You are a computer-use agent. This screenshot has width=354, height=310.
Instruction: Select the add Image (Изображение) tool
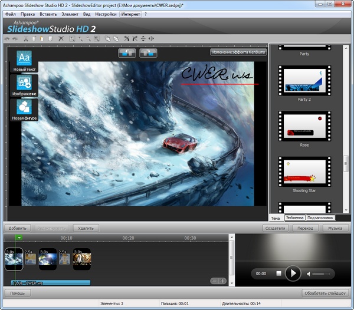(x=24, y=85)
